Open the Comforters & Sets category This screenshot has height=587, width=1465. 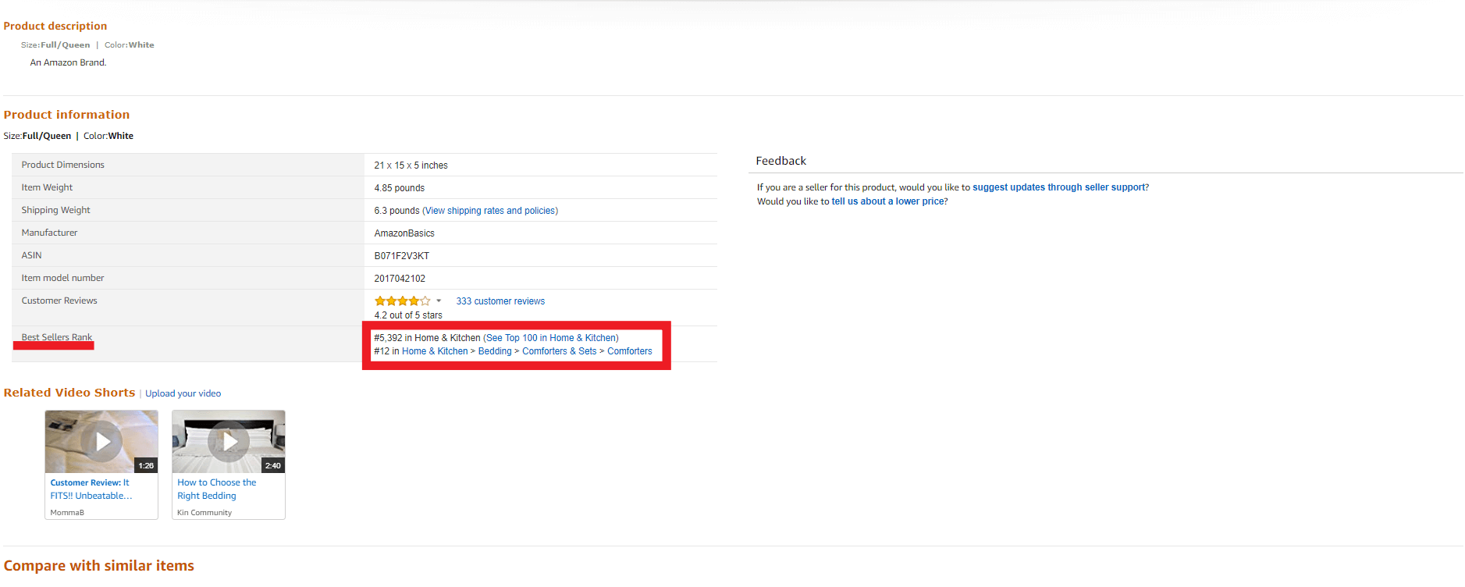coord(559,351)
